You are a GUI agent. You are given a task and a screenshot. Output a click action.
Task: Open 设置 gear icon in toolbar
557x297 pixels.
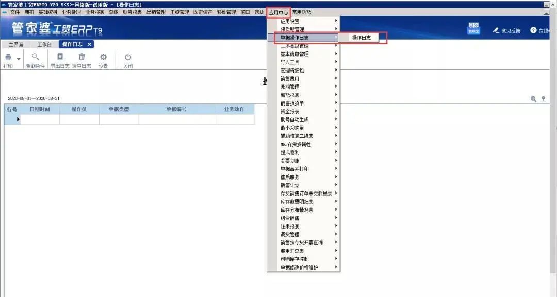pos(103,57)
